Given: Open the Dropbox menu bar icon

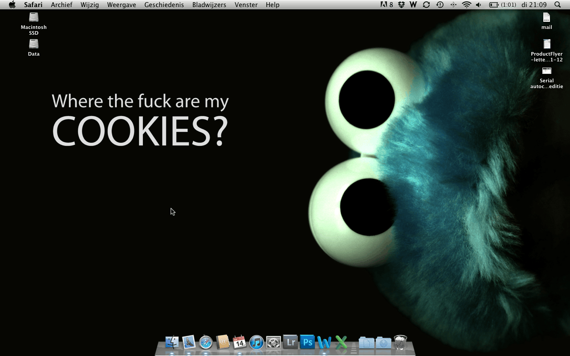Looking at the screenshot, I should 401,5.
